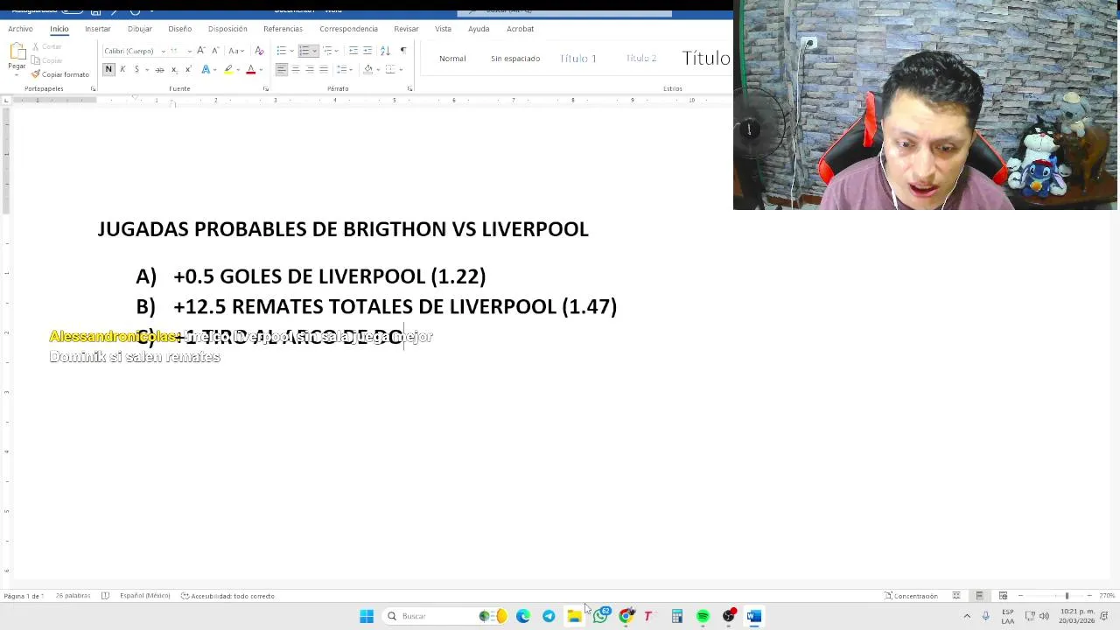
Task: Click Accesibilidad: todo correcto status
Action: [227, 596]
